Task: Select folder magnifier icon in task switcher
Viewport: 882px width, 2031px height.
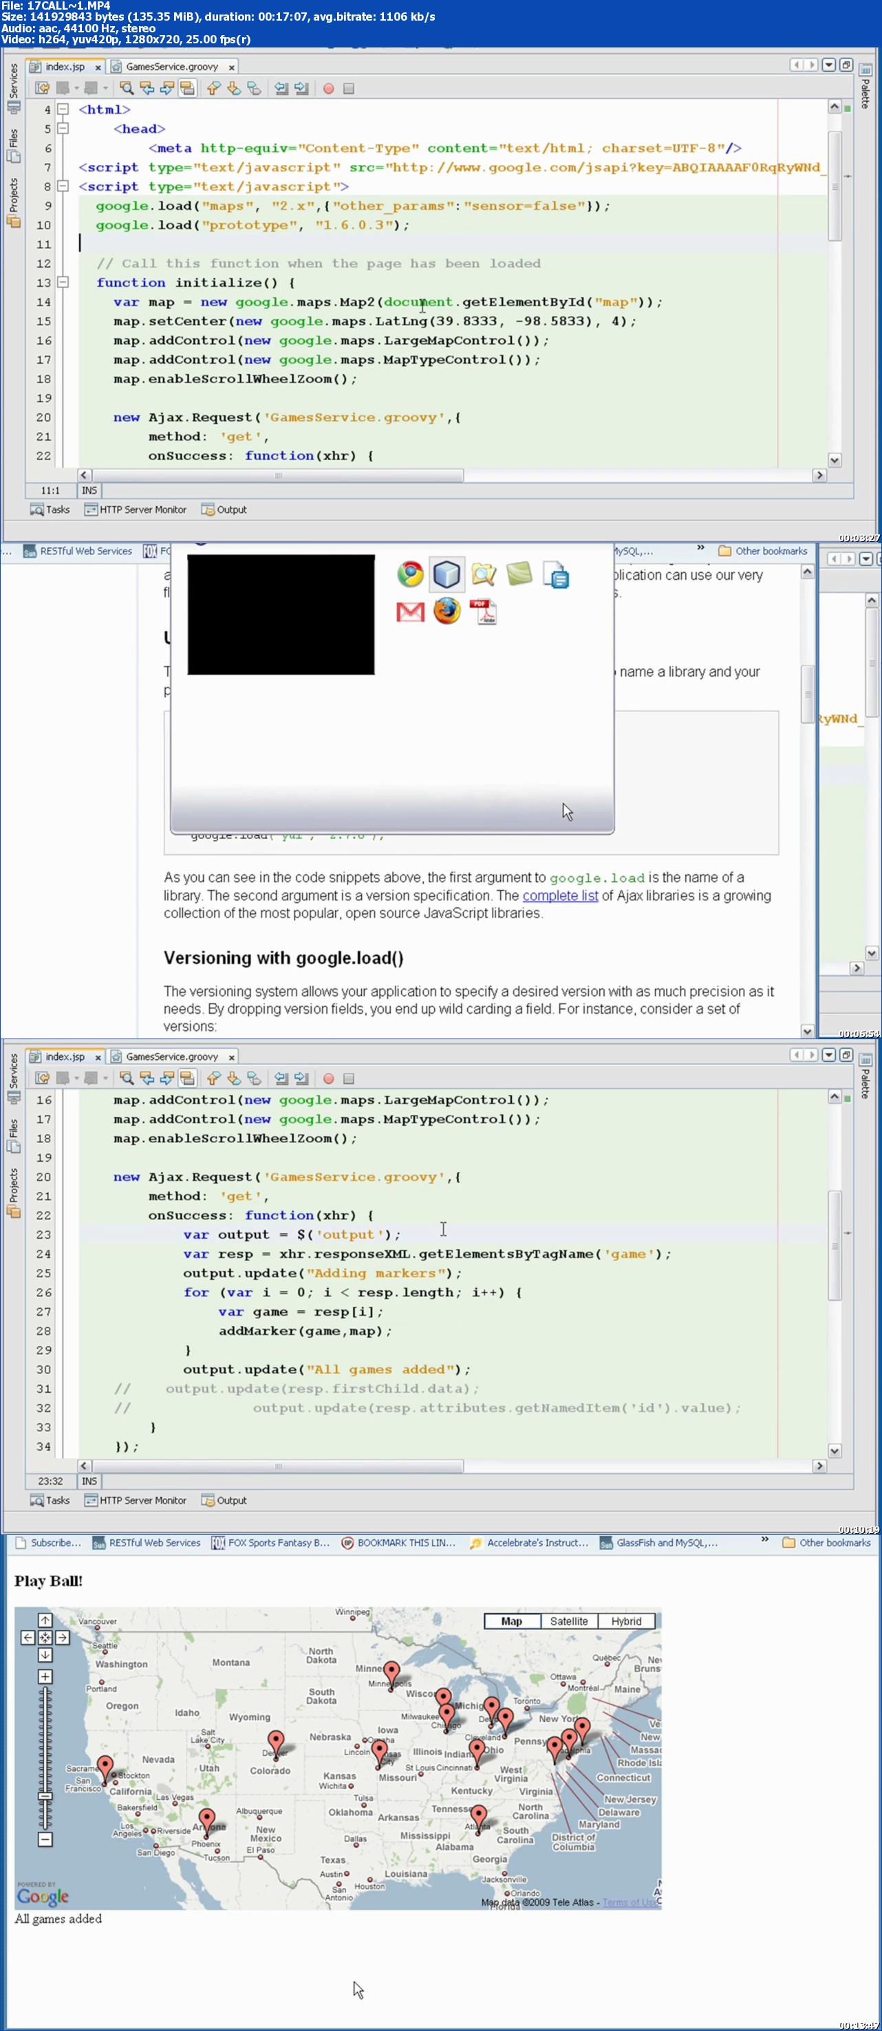Action: pyautogui.click(x=484, y=574)
